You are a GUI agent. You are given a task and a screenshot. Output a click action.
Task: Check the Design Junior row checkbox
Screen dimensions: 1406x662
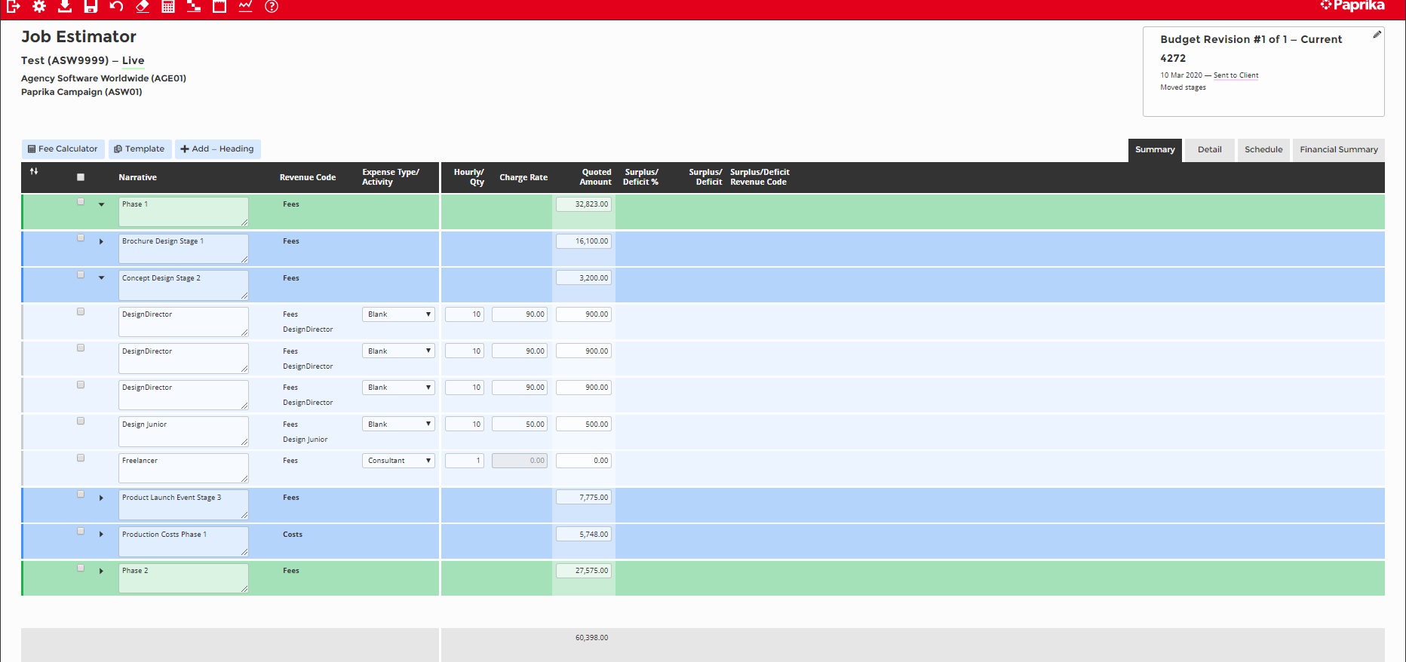pos(81,421)
